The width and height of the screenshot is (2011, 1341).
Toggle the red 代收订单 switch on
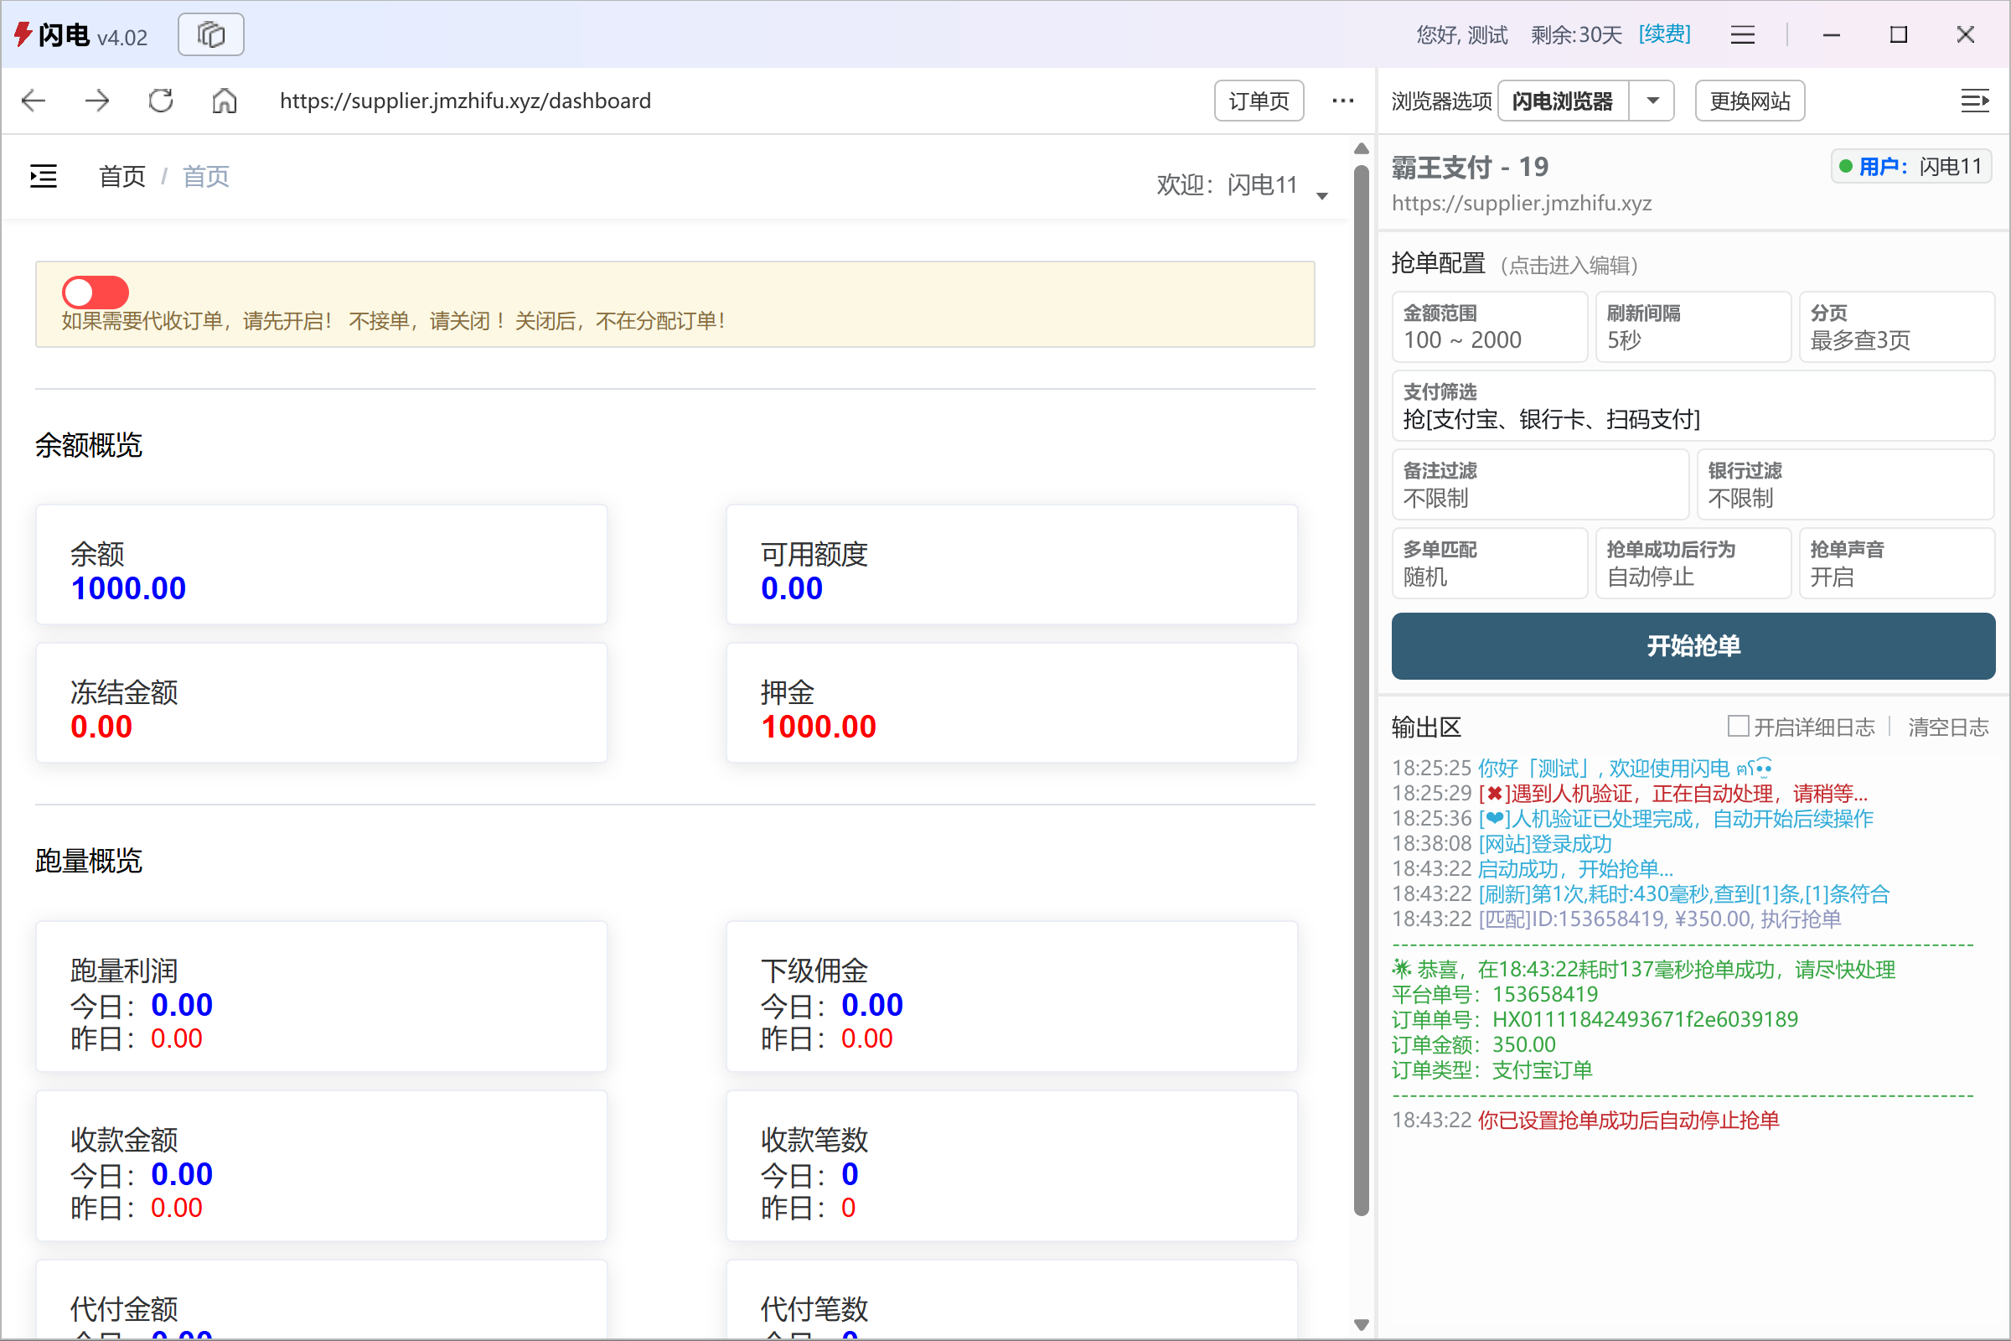point(95,293)
